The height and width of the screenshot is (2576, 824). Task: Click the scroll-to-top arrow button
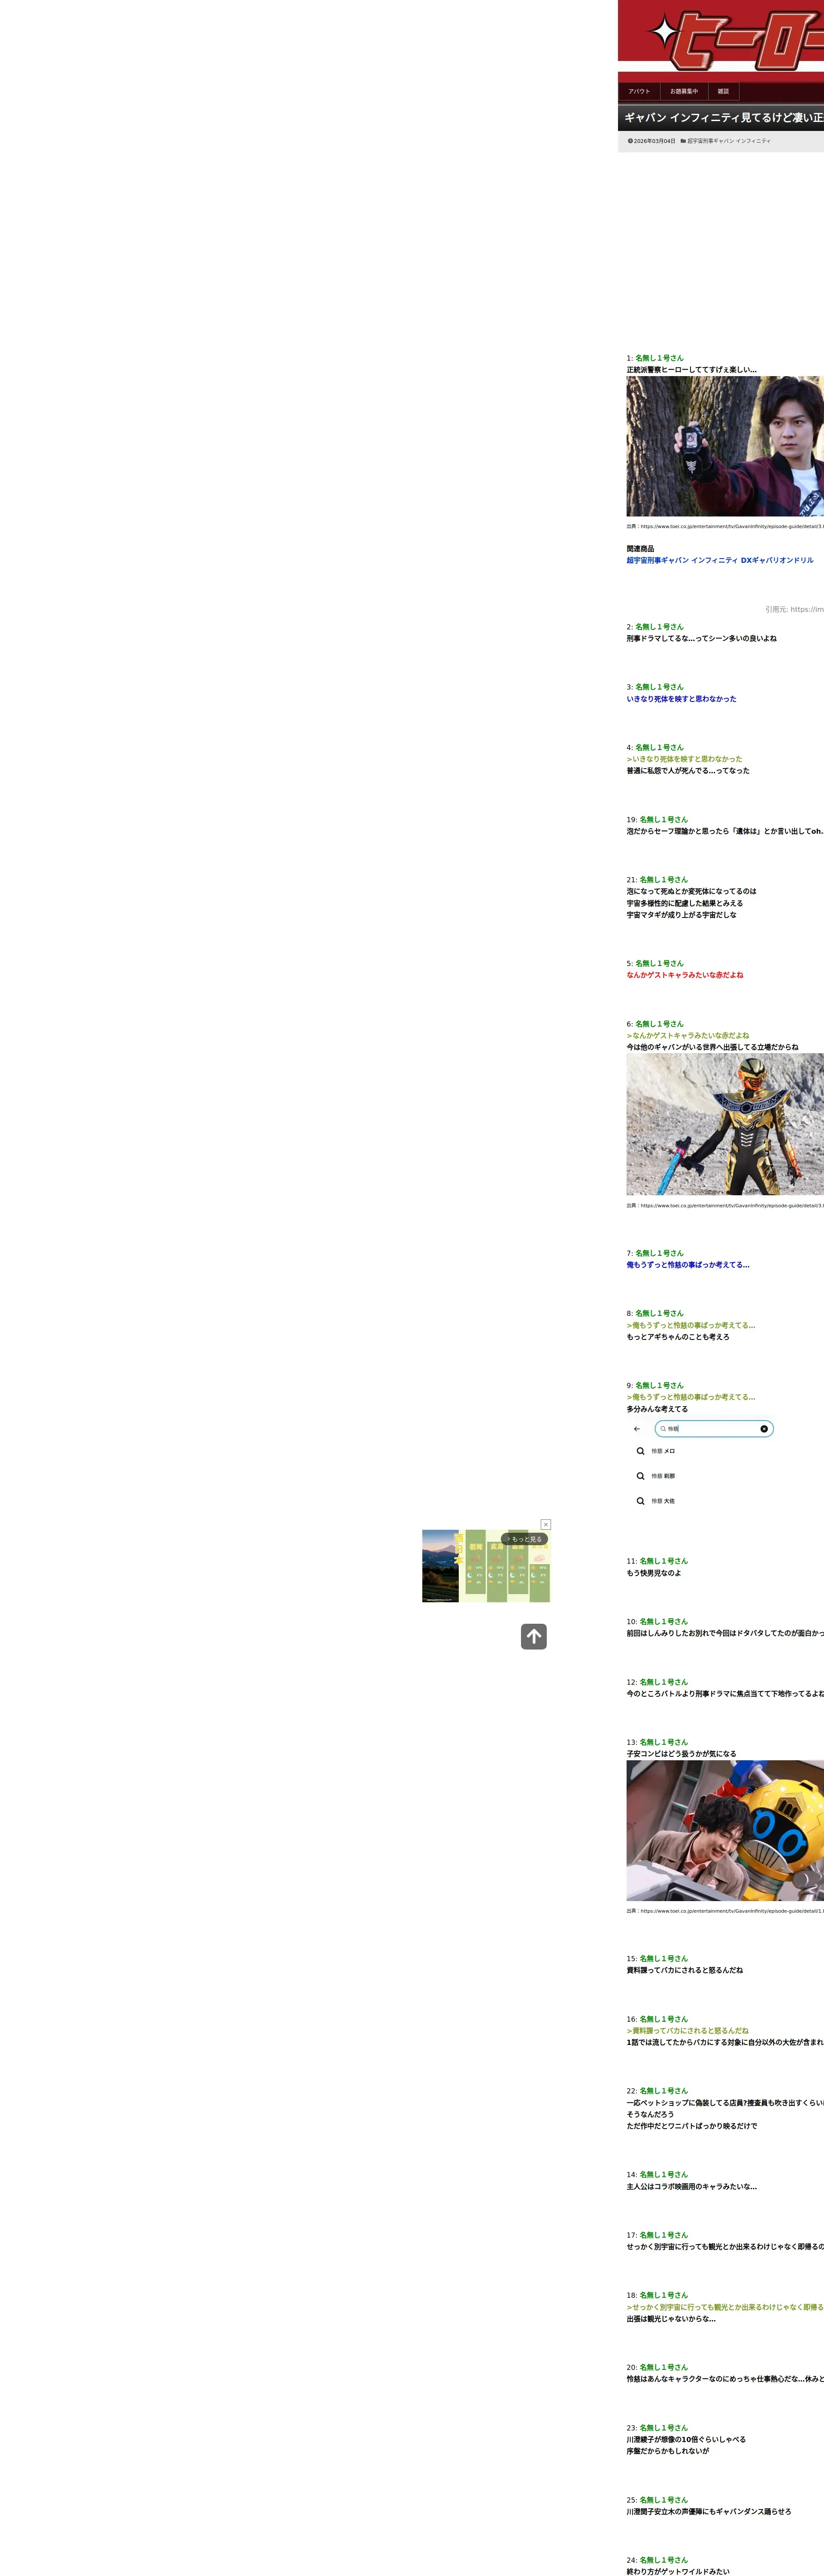tap(533, 1636)
